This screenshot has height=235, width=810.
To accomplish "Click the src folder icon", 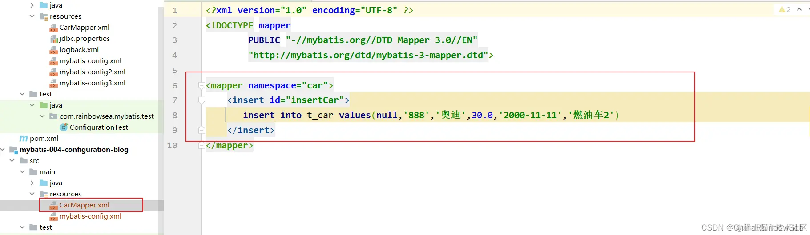I will (x=24, y=161).
